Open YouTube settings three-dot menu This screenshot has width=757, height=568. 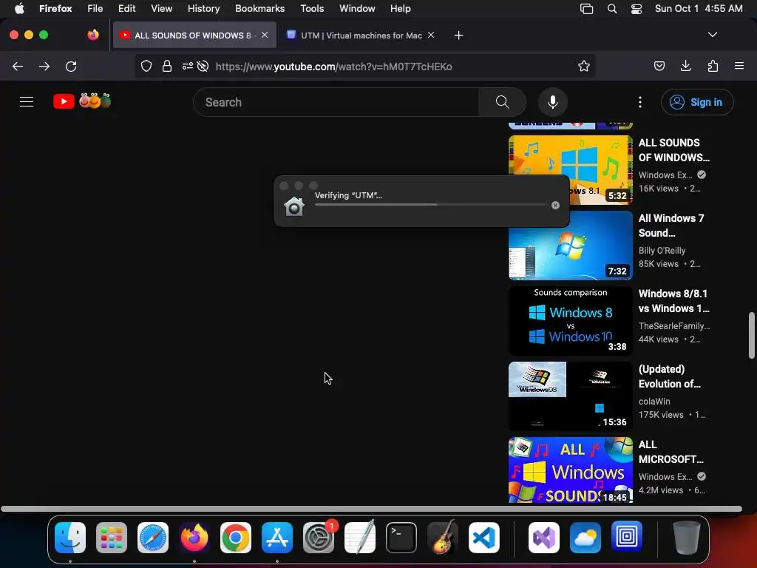pyautogui.click(x=640, y=102)
